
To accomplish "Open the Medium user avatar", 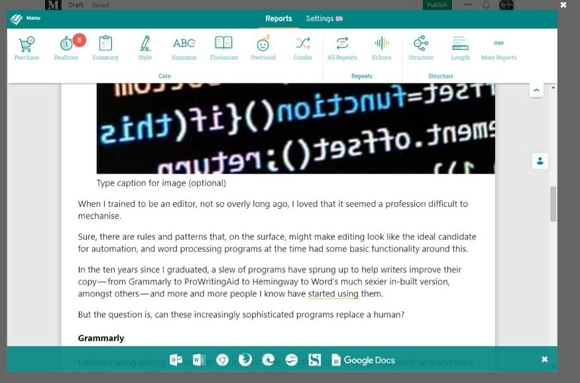I will pos(506,5).
